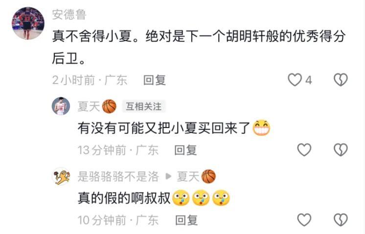Tap comment text 真的假的啊叔叔
Viewport: 365px width, 234px height.
click(124, 198)
